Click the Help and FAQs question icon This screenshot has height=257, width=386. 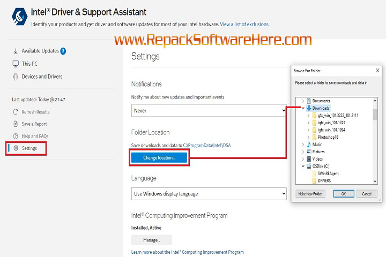click(x=16, y=136)
